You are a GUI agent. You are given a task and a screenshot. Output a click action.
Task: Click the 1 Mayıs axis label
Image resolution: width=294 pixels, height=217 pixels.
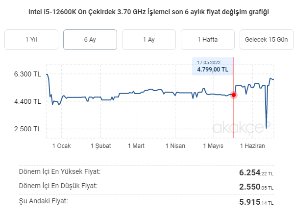tap(213, 146)
